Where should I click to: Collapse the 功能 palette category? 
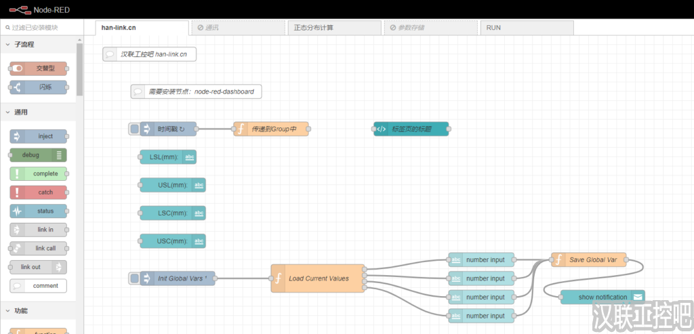click(38, 310)
